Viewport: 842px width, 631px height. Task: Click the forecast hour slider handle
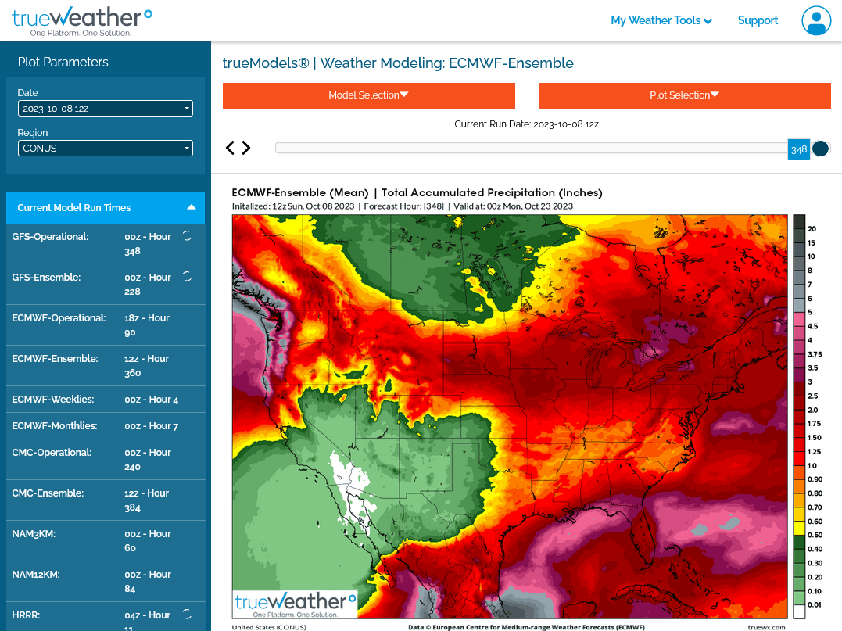(x=820, y=149)
